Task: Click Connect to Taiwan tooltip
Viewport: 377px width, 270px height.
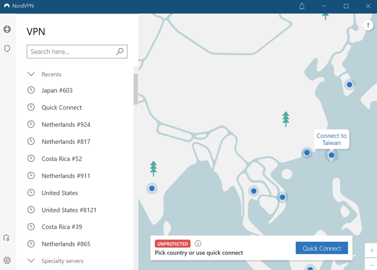Action: (331, 139)
